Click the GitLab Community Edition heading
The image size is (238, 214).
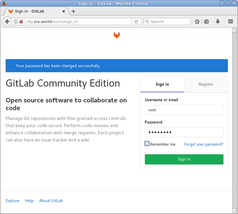63,83
